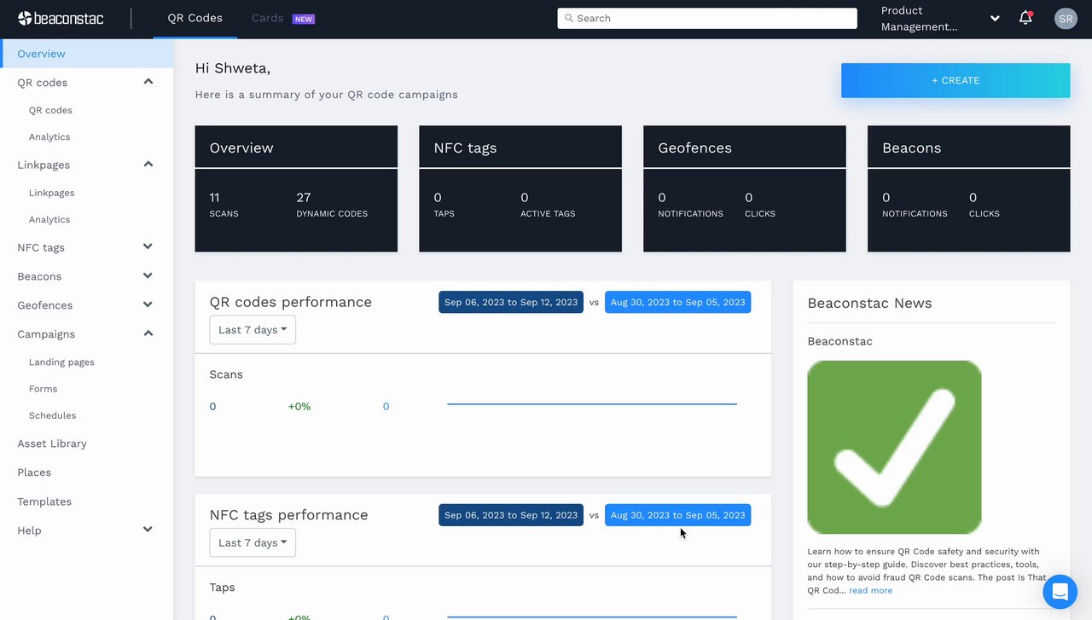Click NFC performance Sep 06 to Sep 12 date range
Screen dimensions: 1092x620
(x=511, y=515)
